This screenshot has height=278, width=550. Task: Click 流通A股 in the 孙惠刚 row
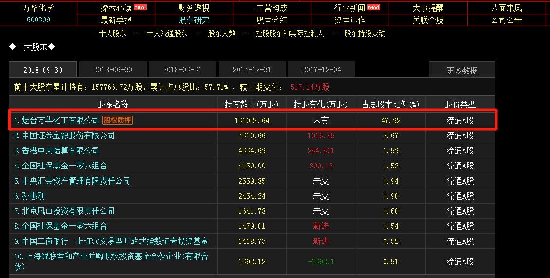460,196
